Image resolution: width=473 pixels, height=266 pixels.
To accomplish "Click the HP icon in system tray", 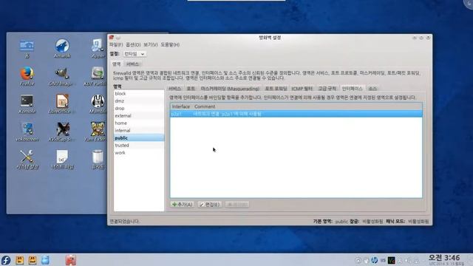I will click(x=375, y=260).
